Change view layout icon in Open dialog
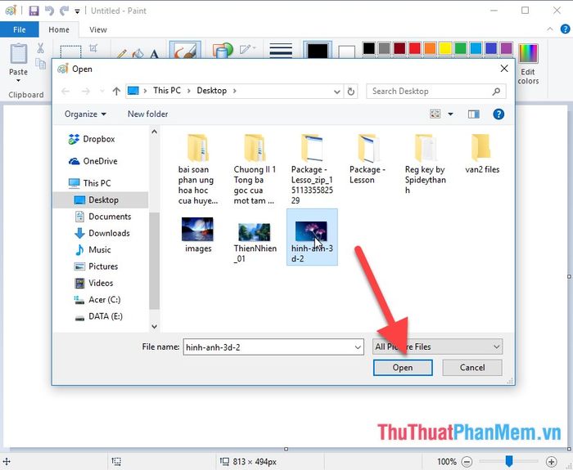This screenshot has height=470, width=573. pyautogui.click(x=435, y=114)
